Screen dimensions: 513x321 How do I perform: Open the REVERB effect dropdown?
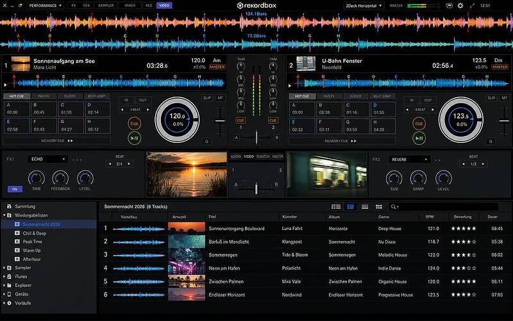point(409,160)
